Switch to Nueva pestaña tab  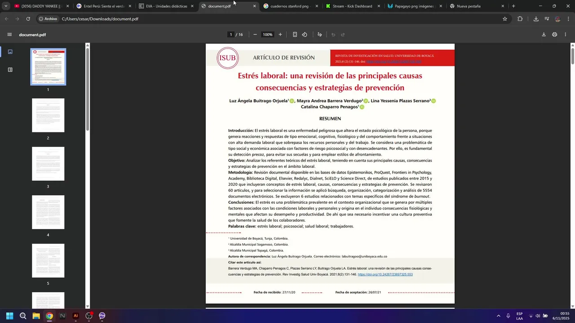pos(477,6)
